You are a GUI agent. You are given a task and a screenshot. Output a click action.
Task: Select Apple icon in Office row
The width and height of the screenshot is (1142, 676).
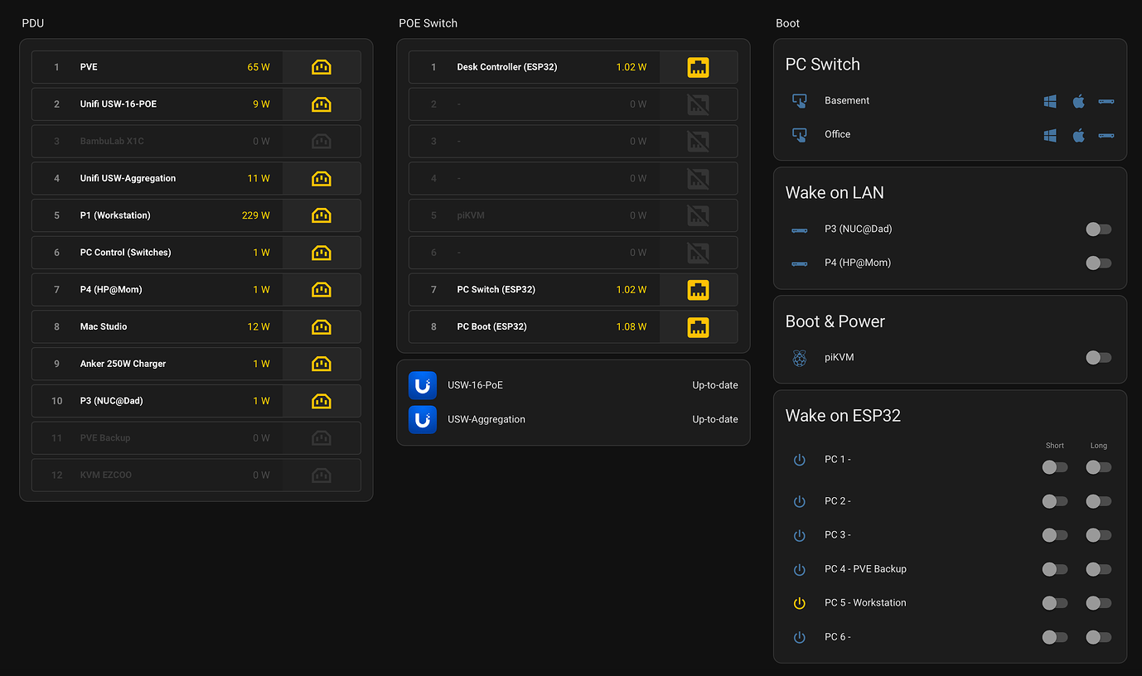click(x=1078, y=135)
